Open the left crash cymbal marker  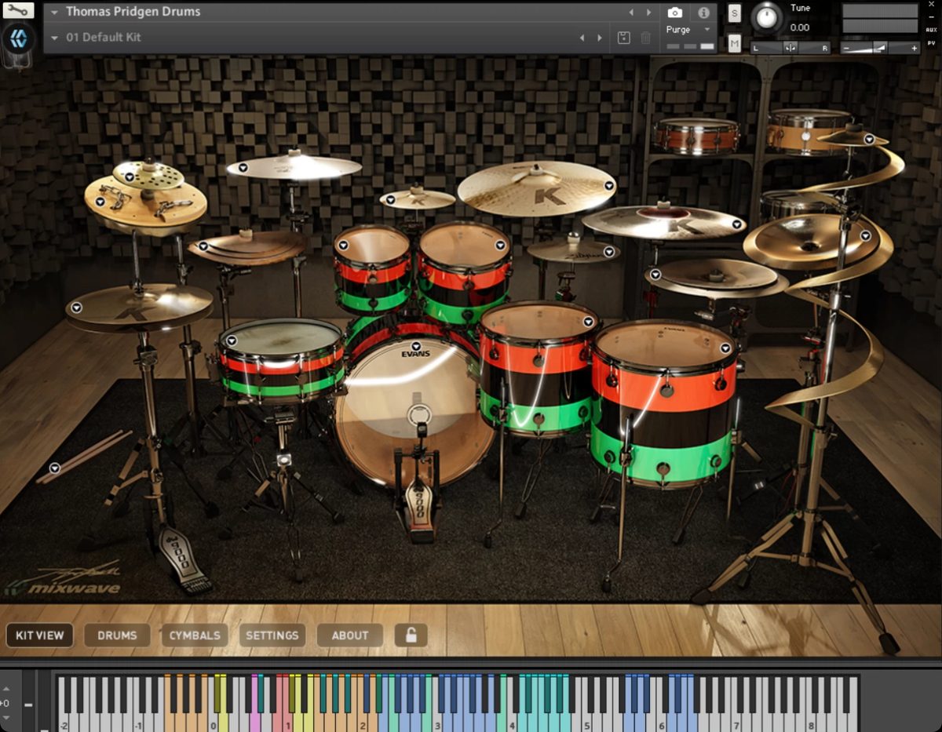click(x=243, y=167)
